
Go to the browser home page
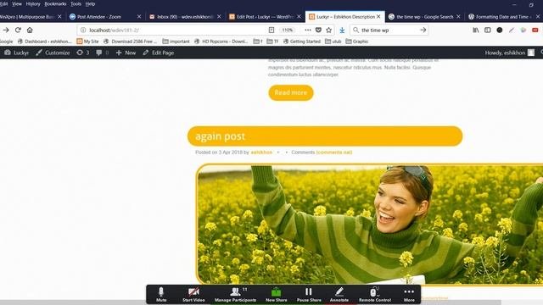click(x=30, y=30)
